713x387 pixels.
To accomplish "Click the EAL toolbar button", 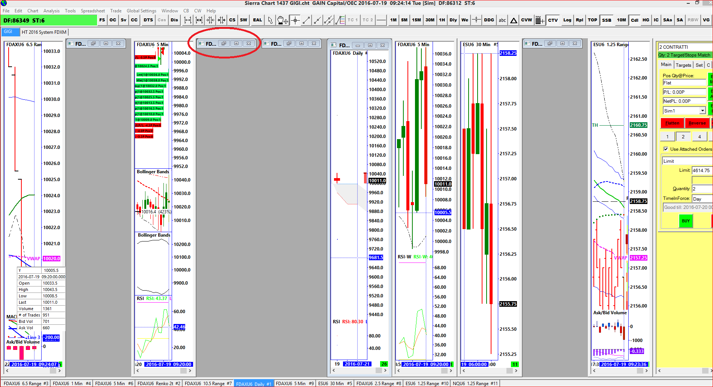I will [x=258, y=20].
